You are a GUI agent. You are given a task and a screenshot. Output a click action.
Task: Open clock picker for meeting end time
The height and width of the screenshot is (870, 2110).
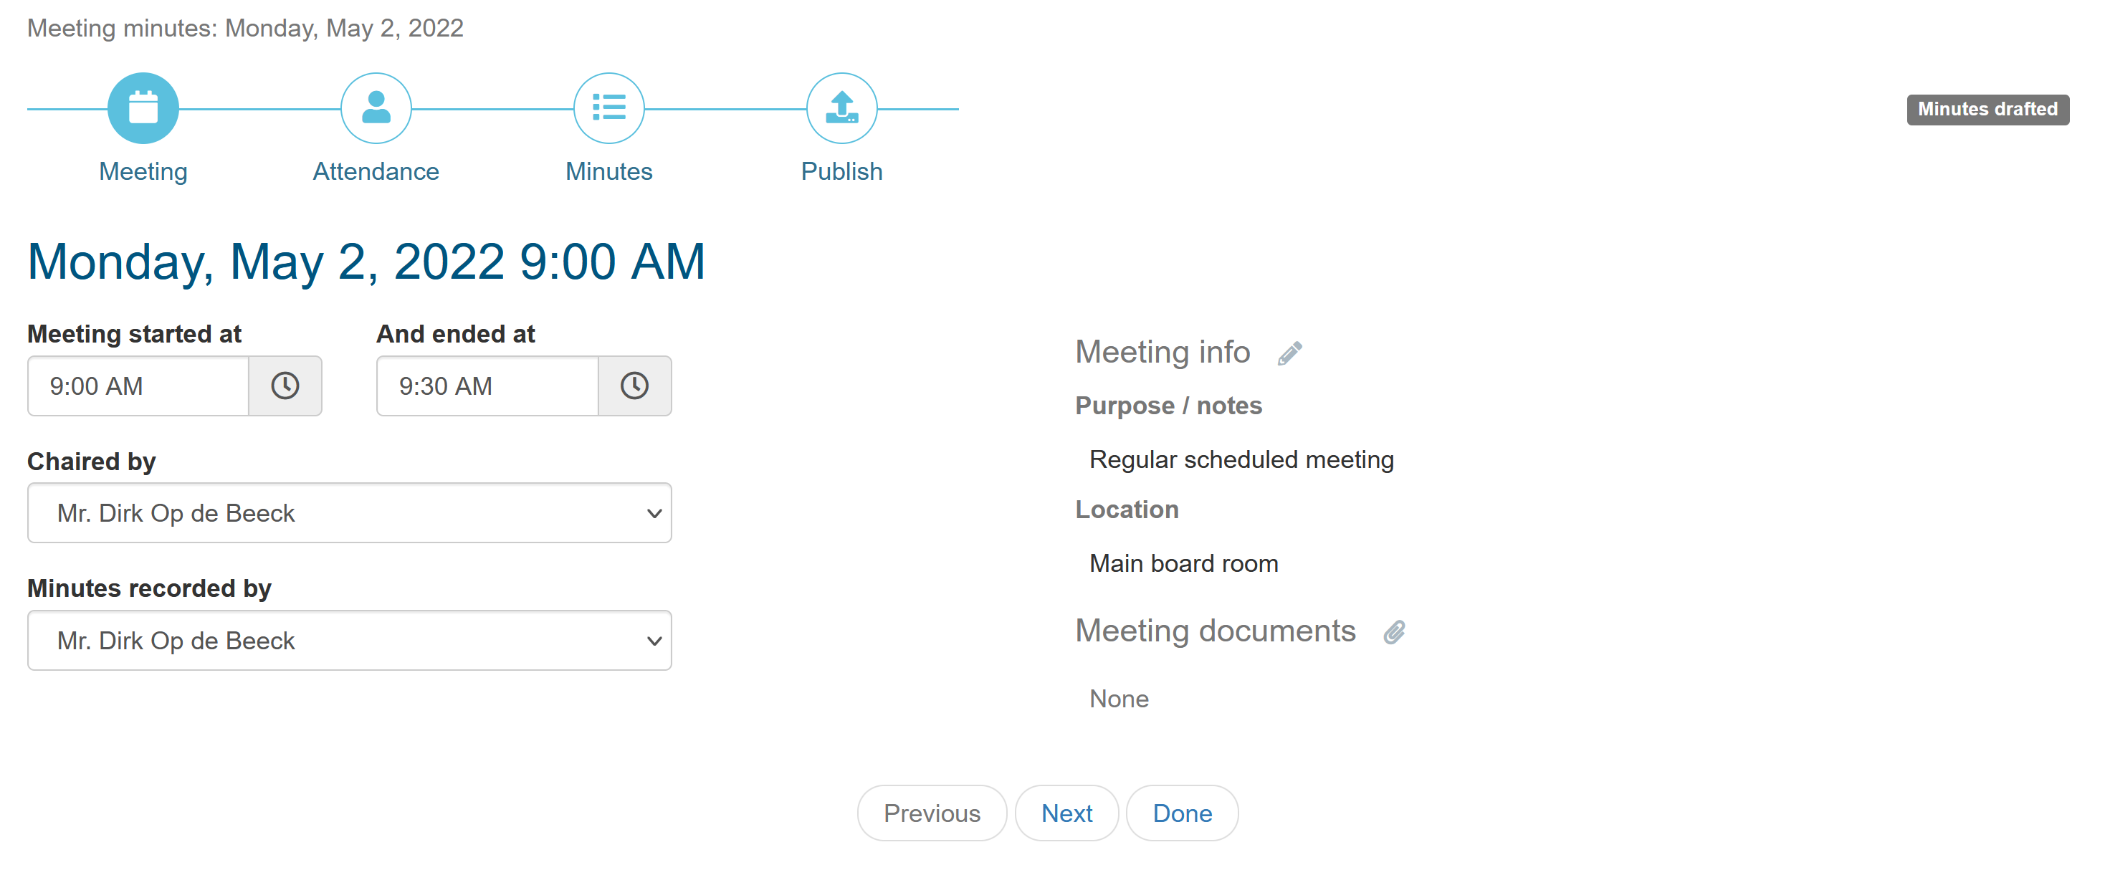point(634,386)
